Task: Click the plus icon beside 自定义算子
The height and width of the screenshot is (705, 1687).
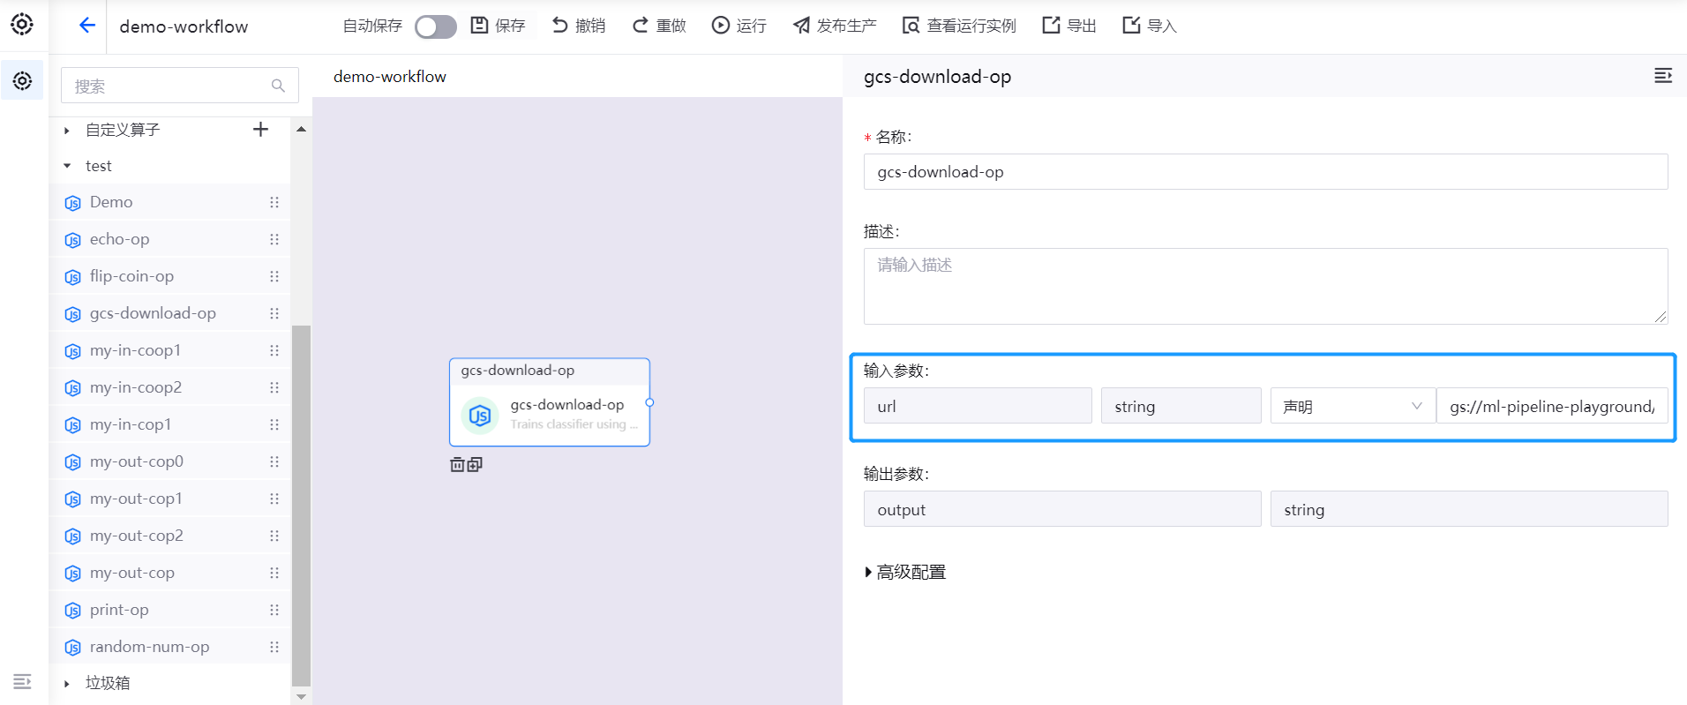Action: [x=260, y=130]
